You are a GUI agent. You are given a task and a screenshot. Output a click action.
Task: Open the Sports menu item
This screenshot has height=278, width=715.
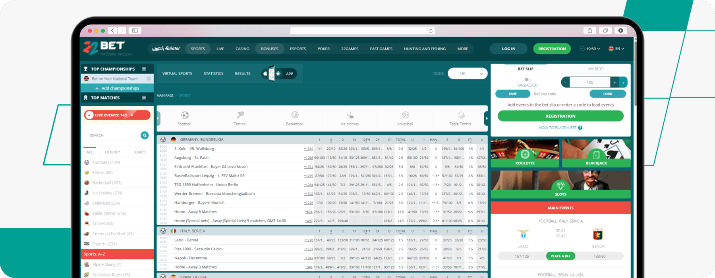click(x=198, y=49)
